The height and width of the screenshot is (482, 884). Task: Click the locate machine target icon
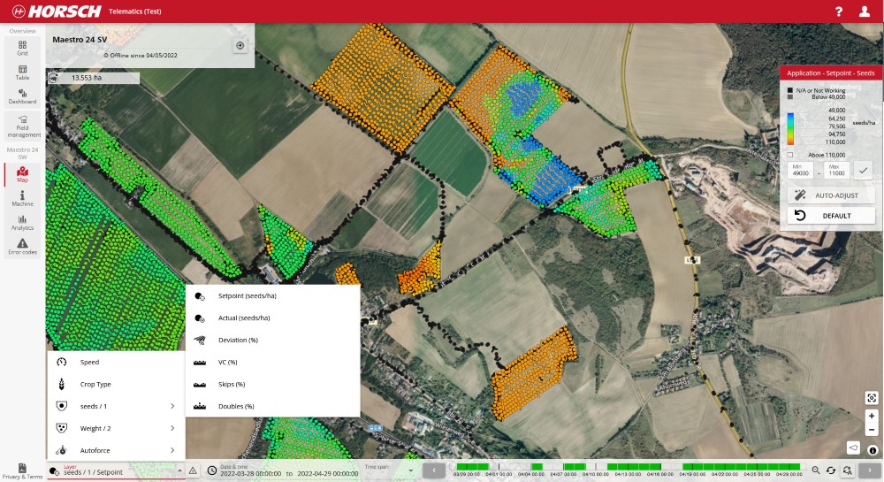click(x=240, y=46)
